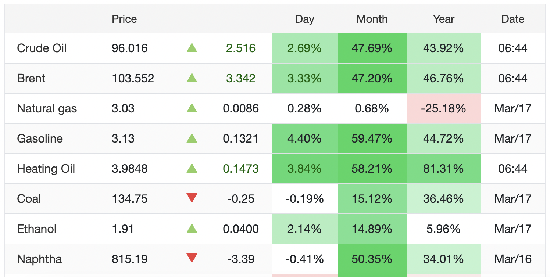Viewport: 550px width, 277px height.
Task: Click the green up arrow for Crude Oil
Action: tap(192, 48)
